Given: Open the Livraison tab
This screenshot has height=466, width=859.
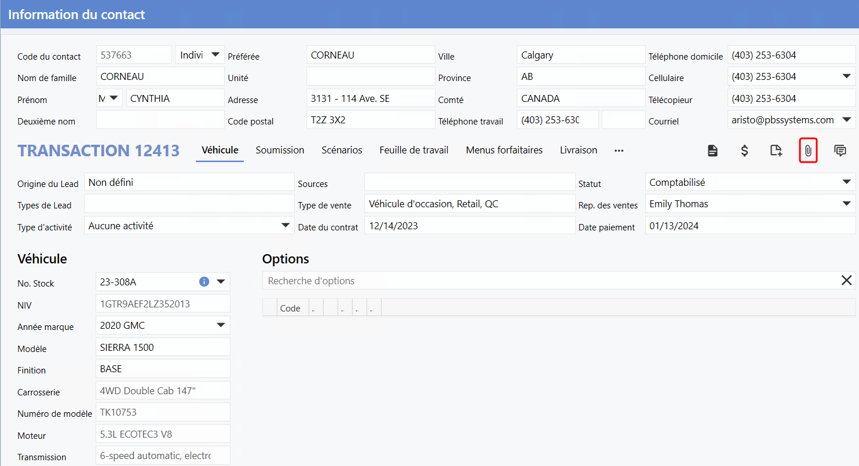Looking at the screenshot, I should coord(578,151).
